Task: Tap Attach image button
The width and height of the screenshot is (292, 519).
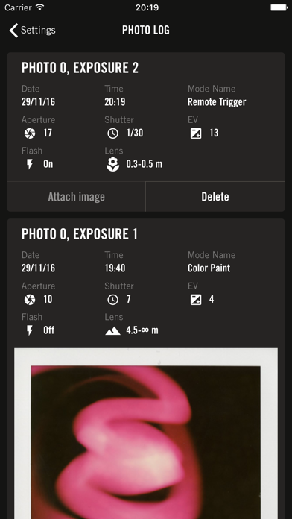Action: (77, 197)
